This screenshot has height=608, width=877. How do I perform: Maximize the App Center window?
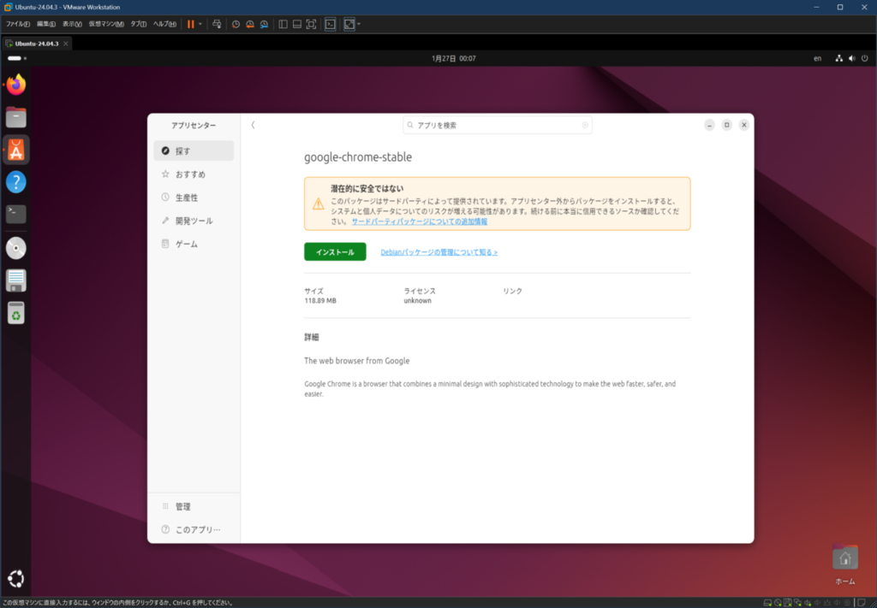tap(726, 125)
